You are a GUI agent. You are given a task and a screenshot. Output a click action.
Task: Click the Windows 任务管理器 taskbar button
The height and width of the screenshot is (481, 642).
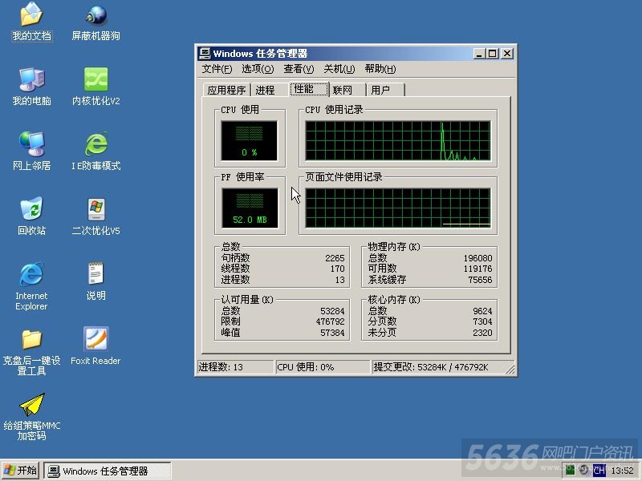pos(108,471)
